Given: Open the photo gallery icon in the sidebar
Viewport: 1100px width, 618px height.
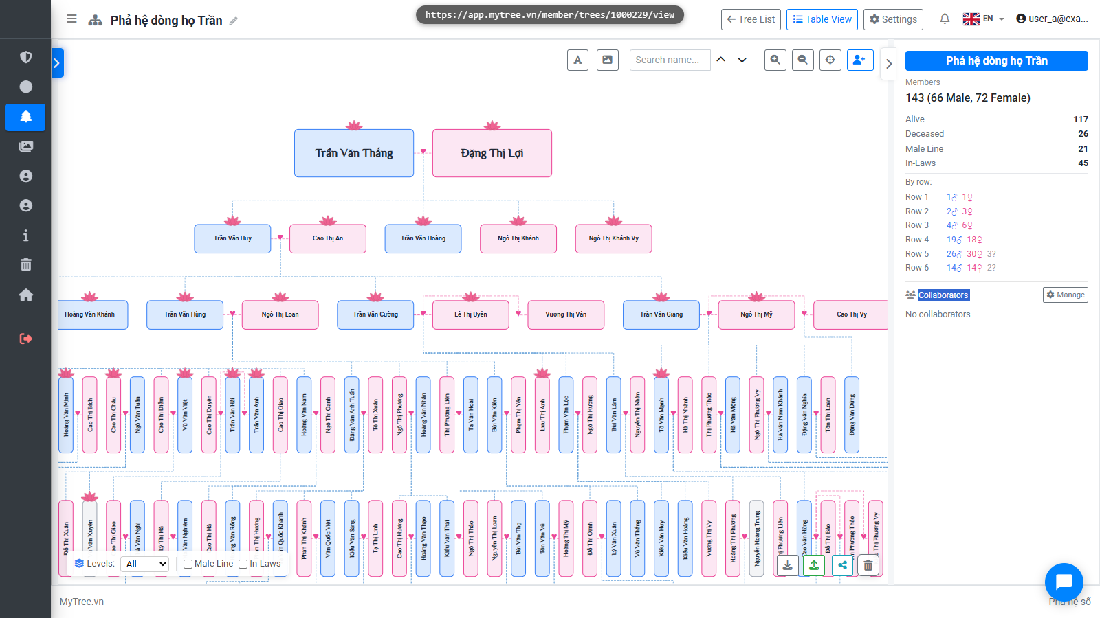Looking at the screenshot, I should pyautogui.click(x=25, y=146).
